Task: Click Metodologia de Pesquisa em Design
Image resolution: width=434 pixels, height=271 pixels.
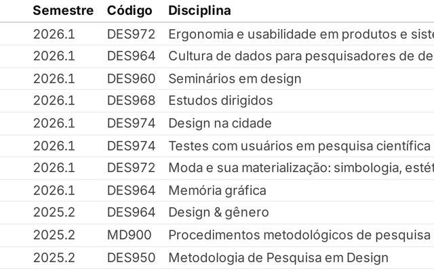Action: pyautogui.click(x=278, y=257)
